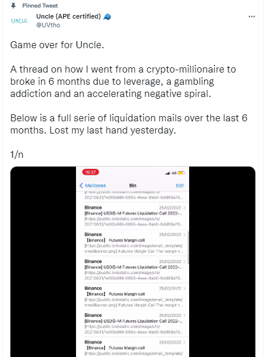Click the red 16:27 time pill

tap(91, 172)
